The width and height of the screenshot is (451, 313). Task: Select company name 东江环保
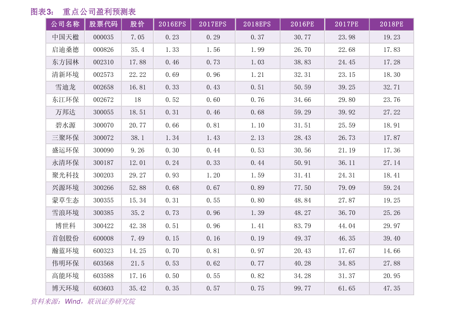(x=65, y=100)
